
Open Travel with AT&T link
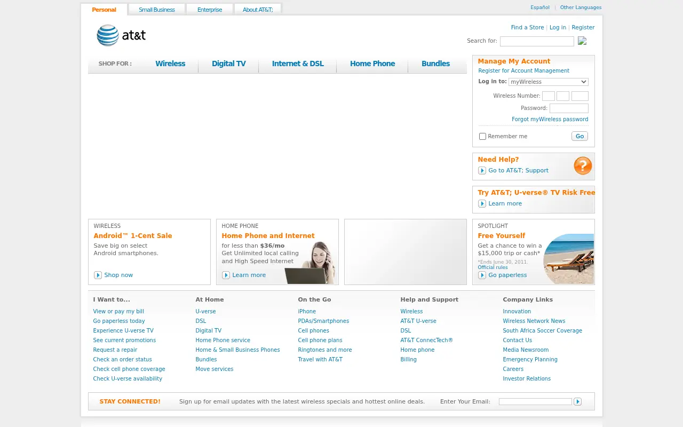coord(320,360)
